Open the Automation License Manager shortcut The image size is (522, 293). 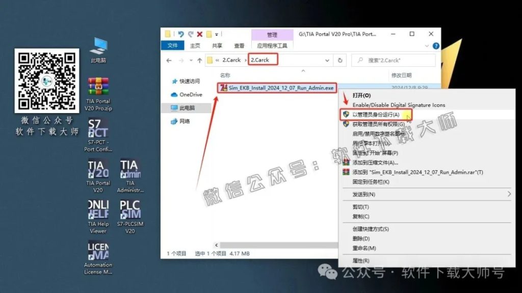(x=98, y=258)
